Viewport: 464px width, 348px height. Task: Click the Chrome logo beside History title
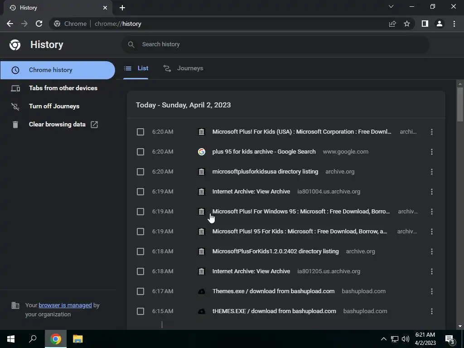(x=15, y=45)
